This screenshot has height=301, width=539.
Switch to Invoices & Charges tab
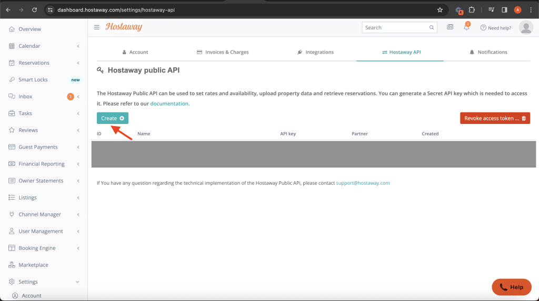tap(223, 52)
